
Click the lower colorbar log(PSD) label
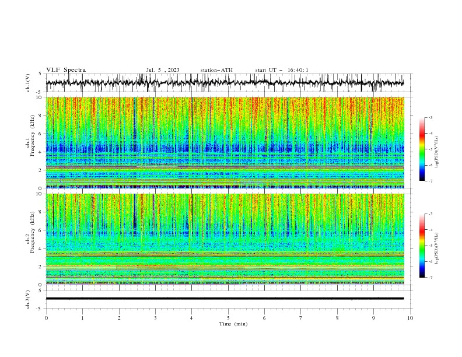[x=437, y=249]
